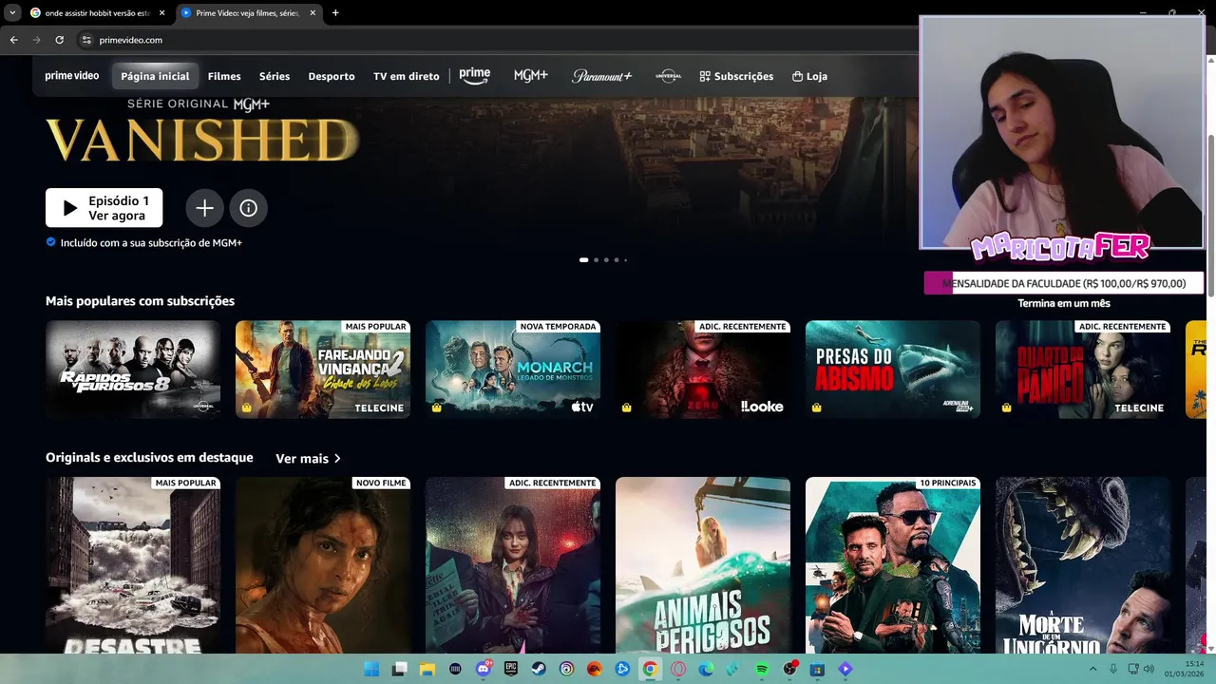Viewport: 1216px width, 684px height.
Task: Open the 10 Principais movie poster
Action: point(893,565)
